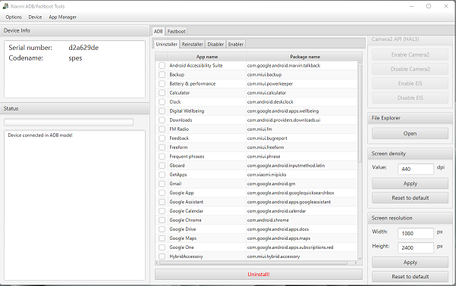Viewport: 456px width, 286px height.
Task: Click the Enable EIS button
Action: (410, 83)
